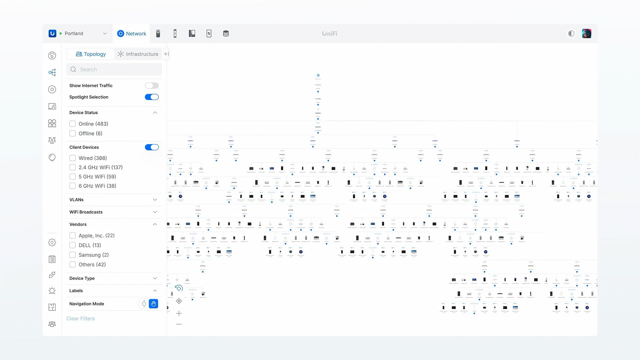The width and height of the screenshot is (640, 360).
Task: Open the Topology sidebar icon
Action: (x=52, y=72)
